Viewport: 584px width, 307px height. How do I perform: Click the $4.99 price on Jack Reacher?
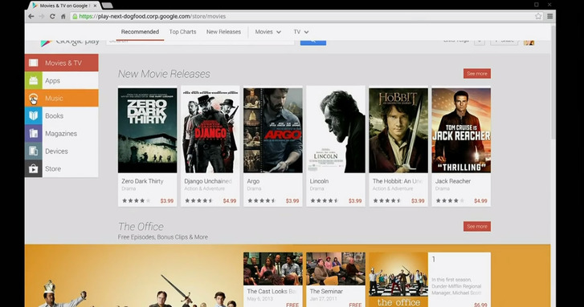[x=480, y=200]
